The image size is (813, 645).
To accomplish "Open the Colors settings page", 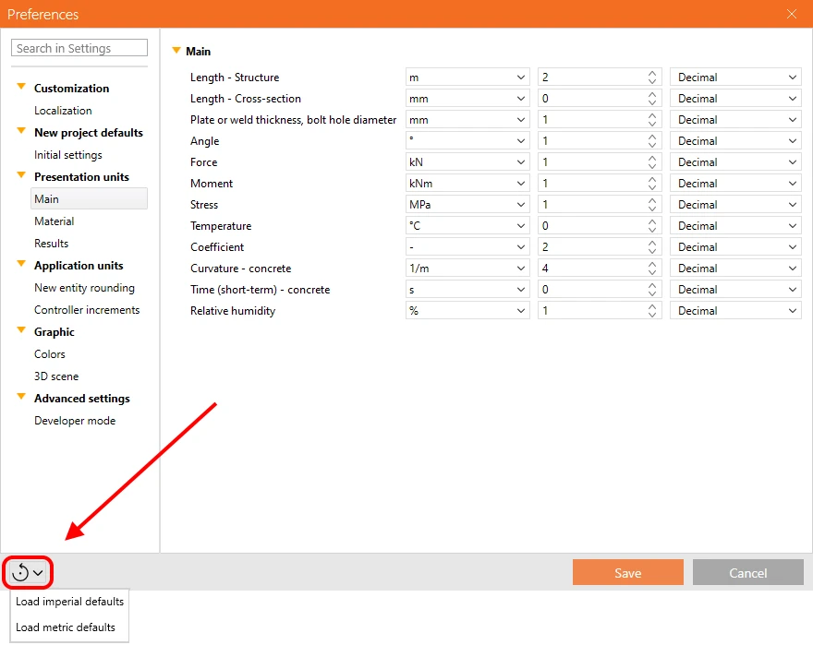I will pos(50,354).
